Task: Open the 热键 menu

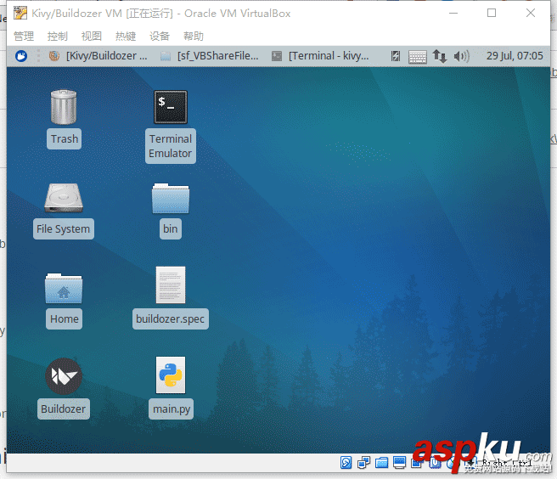Action: point(126,36)
